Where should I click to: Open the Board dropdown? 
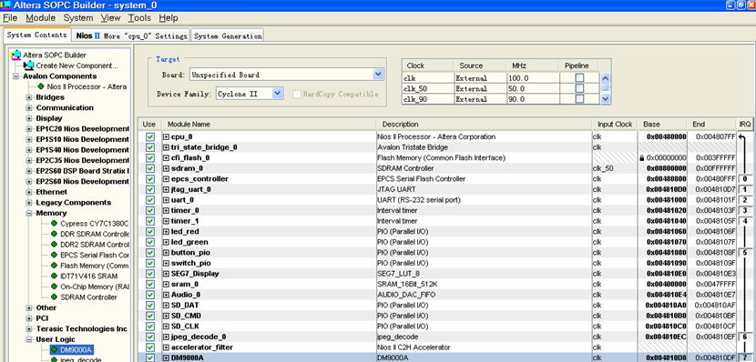pyautogui.click(x=378, y=75)
